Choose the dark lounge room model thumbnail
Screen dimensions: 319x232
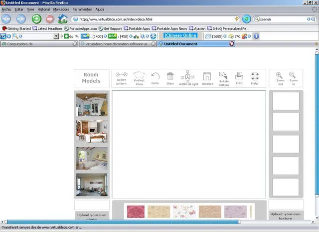pyautogui.click(x=92, y=185)
